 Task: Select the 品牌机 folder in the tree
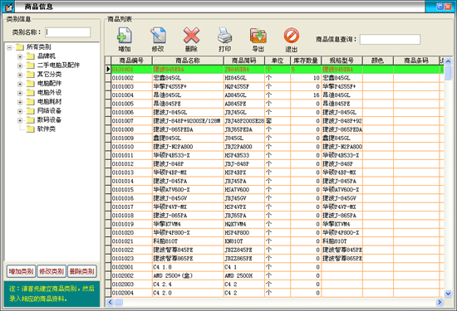(47, 56)
